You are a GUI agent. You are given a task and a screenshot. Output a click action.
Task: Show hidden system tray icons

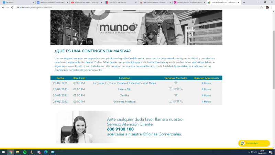coord(249,152)
